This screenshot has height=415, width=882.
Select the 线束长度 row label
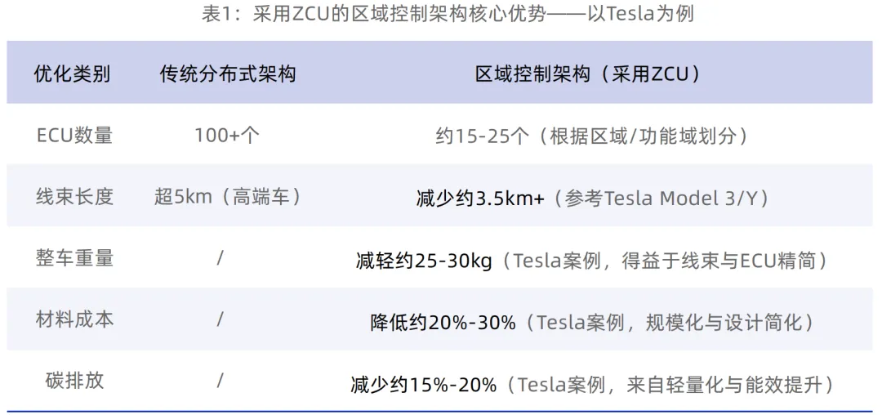[74, 197]
